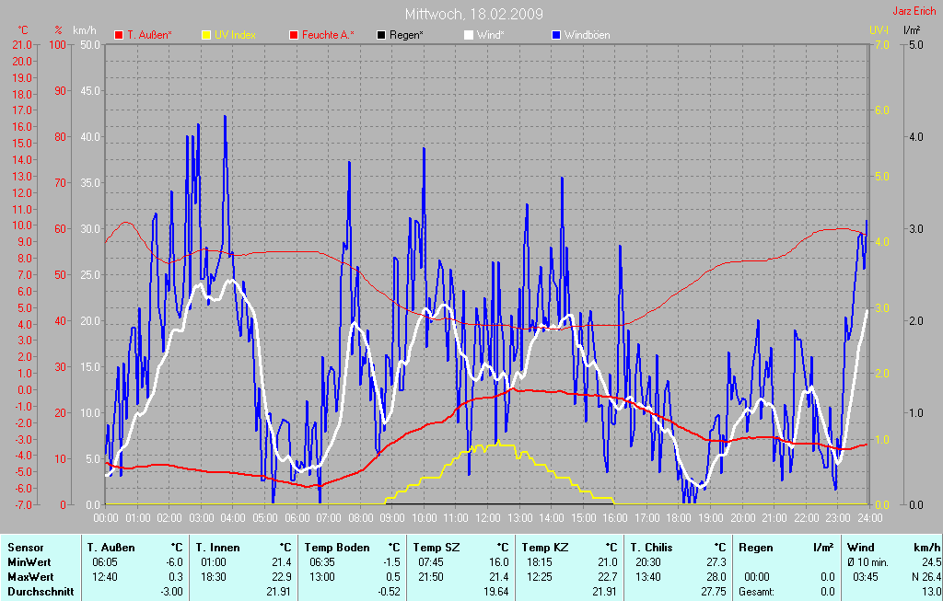Click the 'km/h' axis unit label above chart

[x=84, y=30]
